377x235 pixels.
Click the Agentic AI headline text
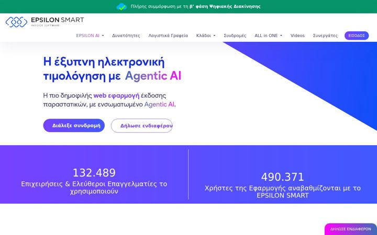153,76
